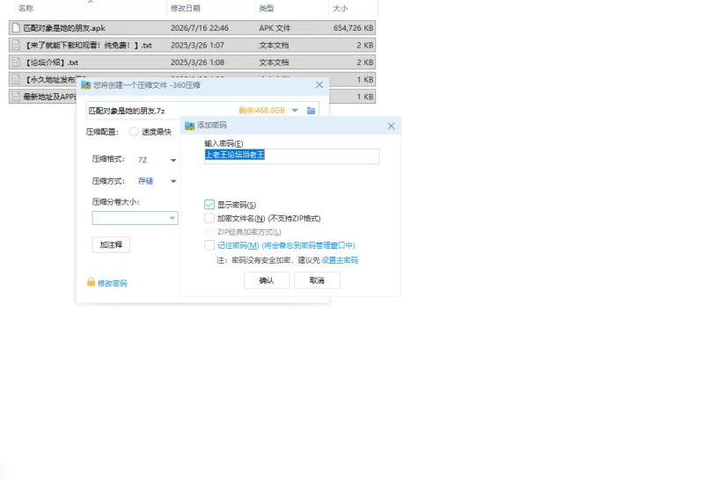The height and width of the screenshot is (479, 704).
Task: Click the 取消 button
Action: click(317, 280)
